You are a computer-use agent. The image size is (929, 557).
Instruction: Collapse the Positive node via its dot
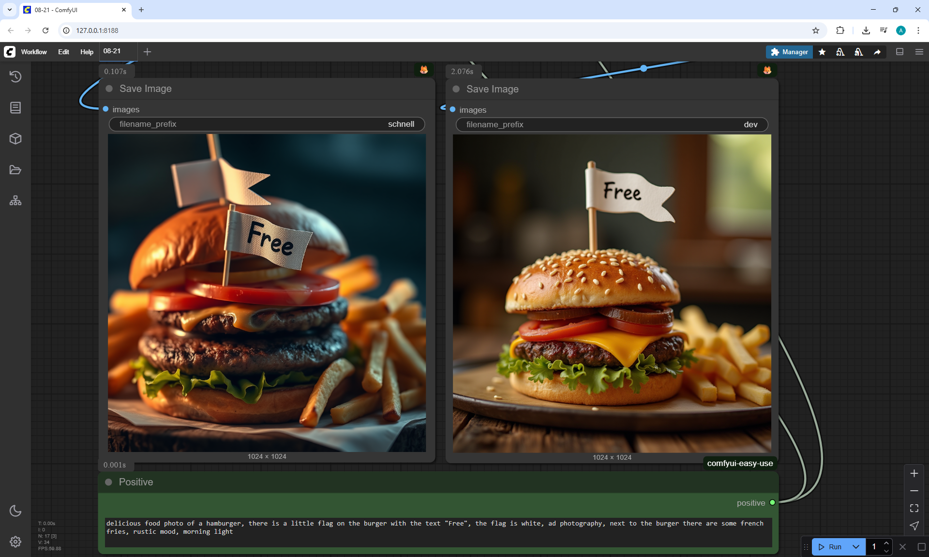coord(109,482)
